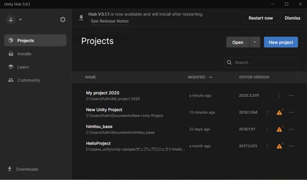Open the three-dot menu for HelloProject
This screenshot has height=180, width=307.
pyautogui.click(x=291, y=146)
